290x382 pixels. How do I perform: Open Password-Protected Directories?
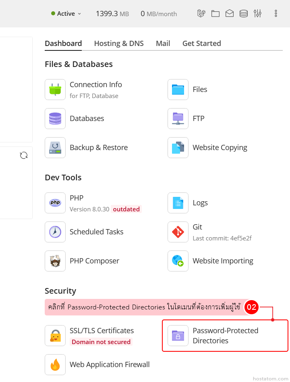tap(225, 336)
